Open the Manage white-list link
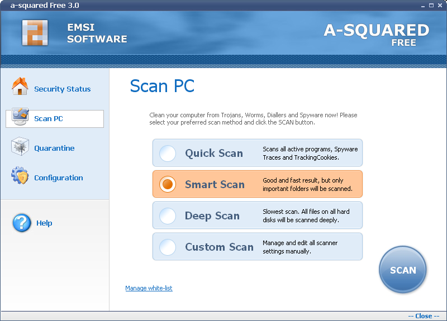The height and width of the screenshot is (321, 447). click(149, 288)
